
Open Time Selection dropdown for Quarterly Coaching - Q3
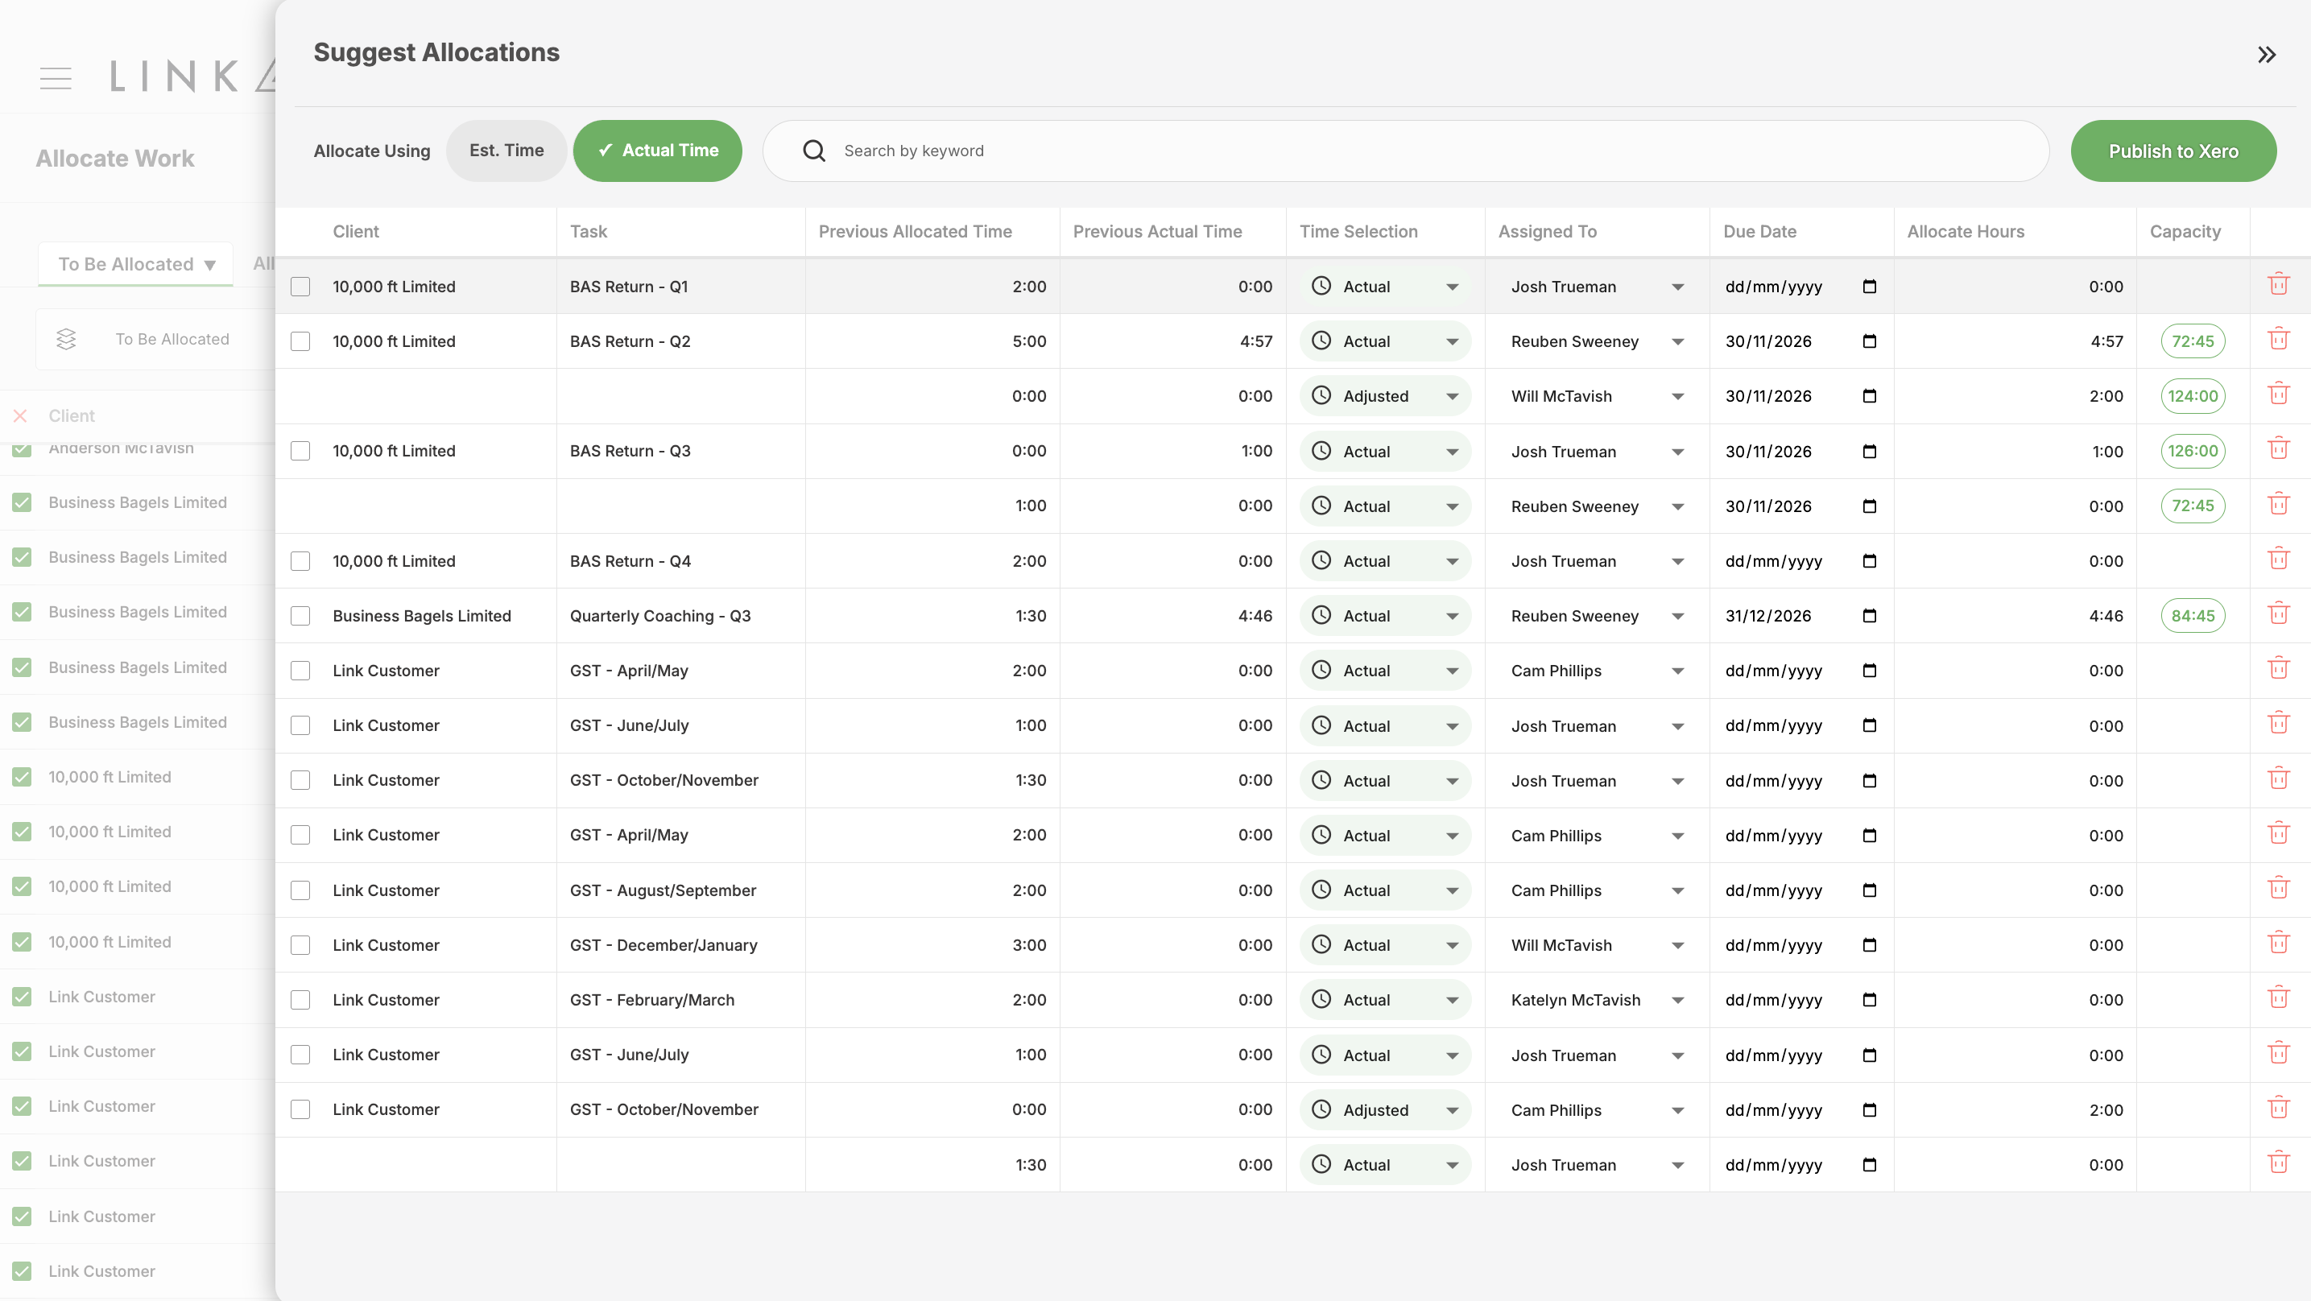(x=1385, y=616)
